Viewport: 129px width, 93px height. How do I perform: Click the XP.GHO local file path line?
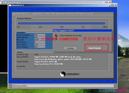63,59
